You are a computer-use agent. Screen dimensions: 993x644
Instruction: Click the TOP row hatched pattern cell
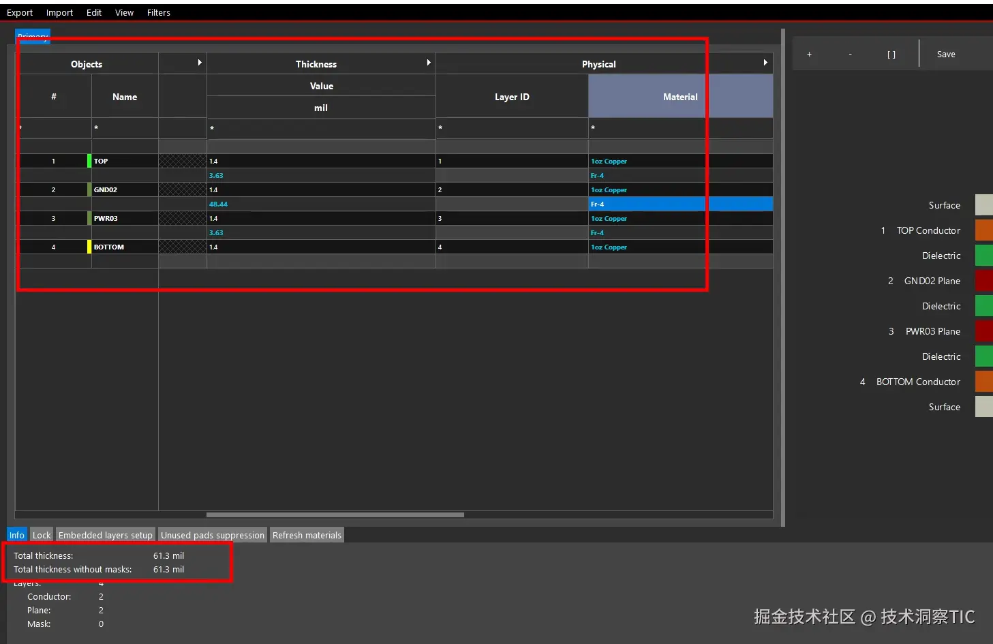tap(183, 161)
